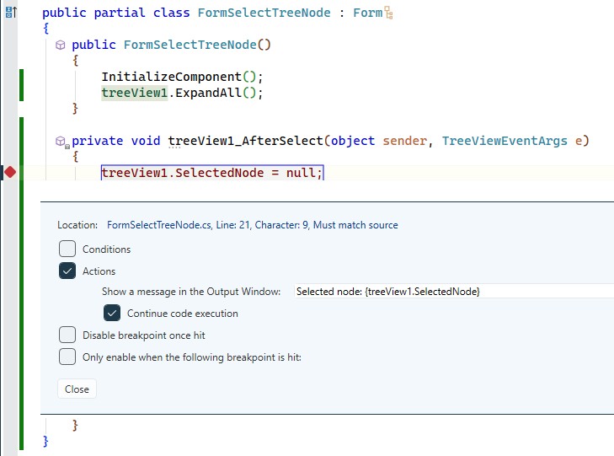Screen dimensions: 614x456
Task: Click the cube icon beside treeView1_AfterSelect method
Action: tap(61, 142)
